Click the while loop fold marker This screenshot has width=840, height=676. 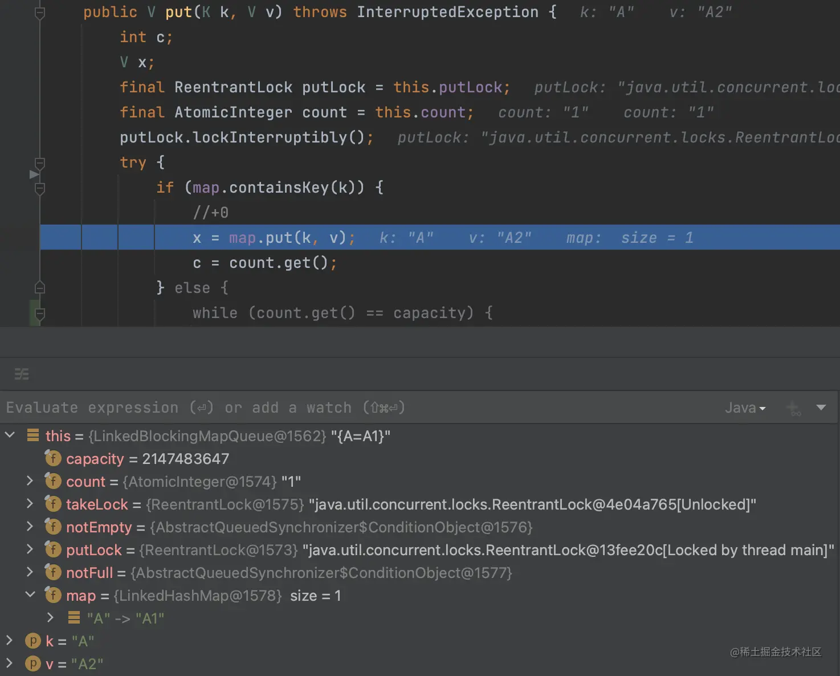[40, 313]
